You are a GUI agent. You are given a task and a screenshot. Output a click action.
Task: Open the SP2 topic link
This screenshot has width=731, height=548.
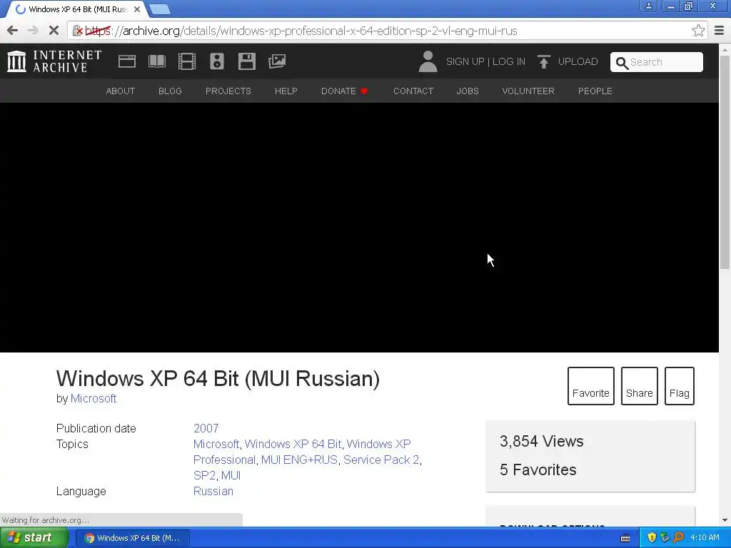coord(204,476)
